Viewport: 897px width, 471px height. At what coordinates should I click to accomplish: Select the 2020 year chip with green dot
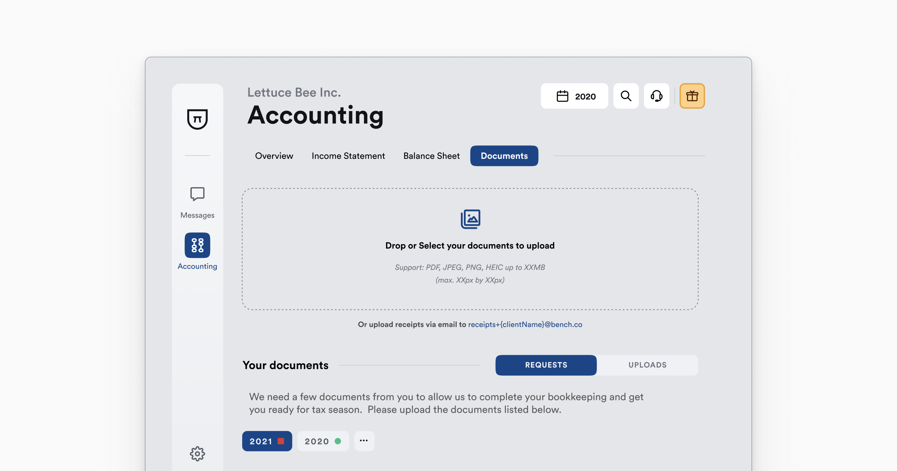pyautogui.click(x=323, y=441)
